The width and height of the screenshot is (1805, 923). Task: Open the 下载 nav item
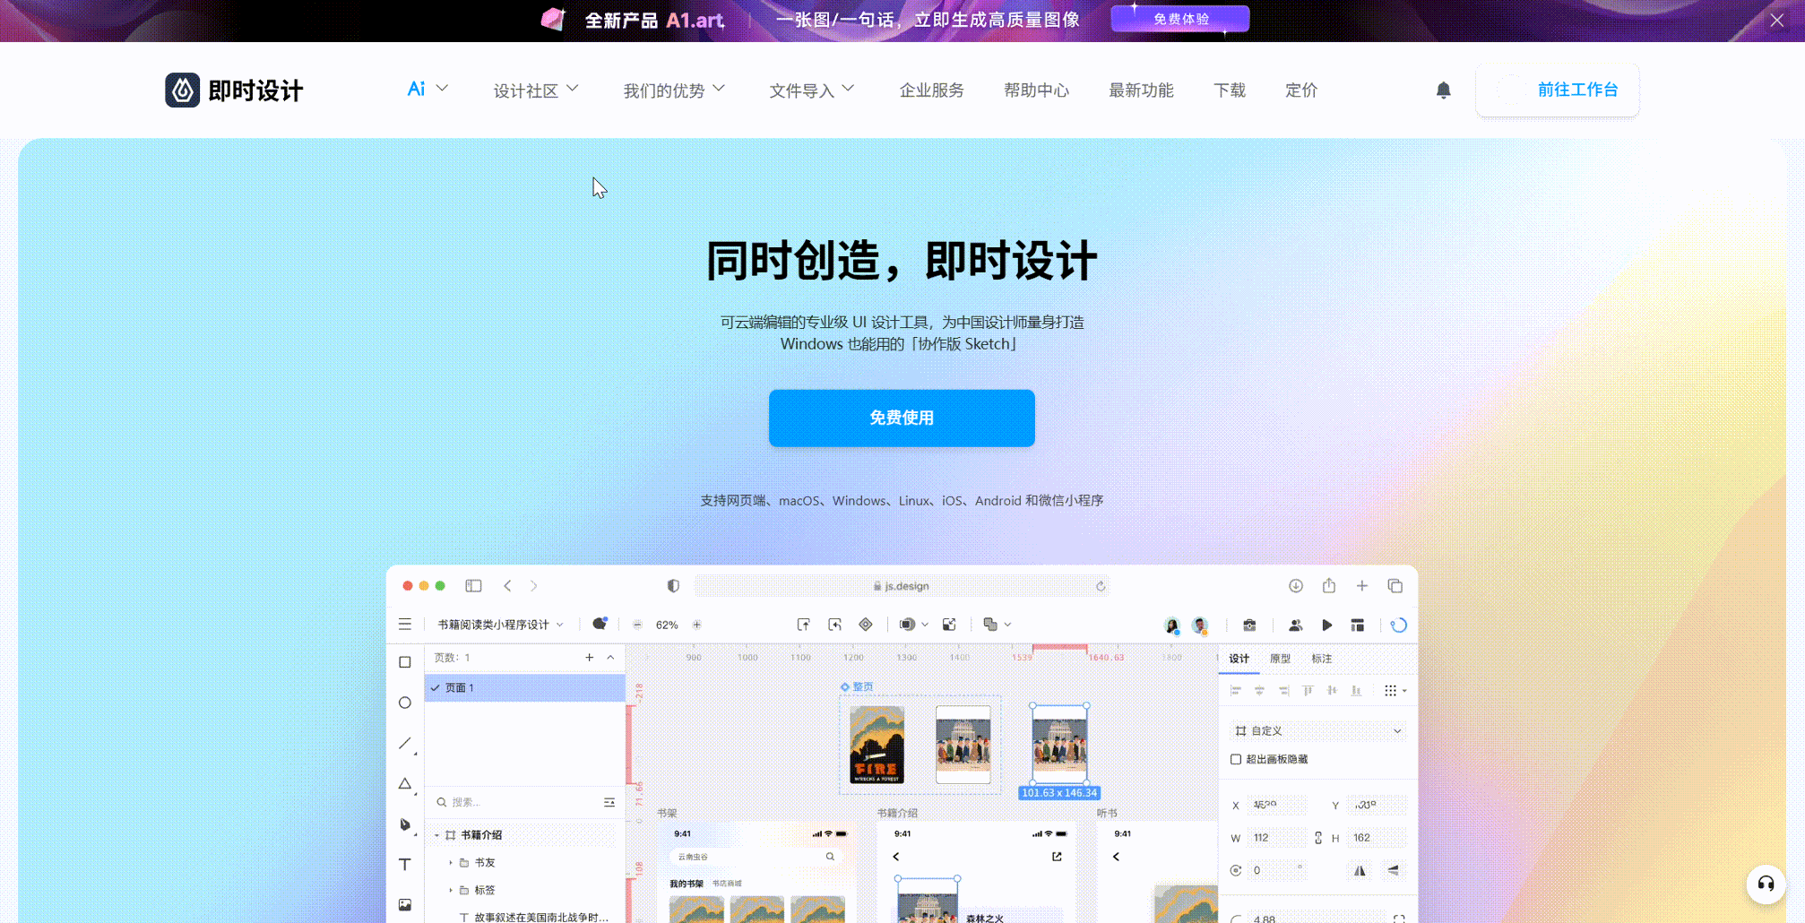[1230, 91]
